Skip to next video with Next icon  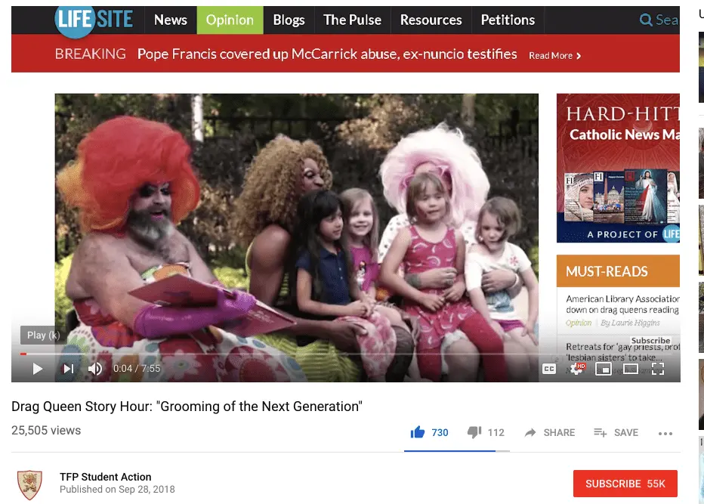(x=68, y=369)
